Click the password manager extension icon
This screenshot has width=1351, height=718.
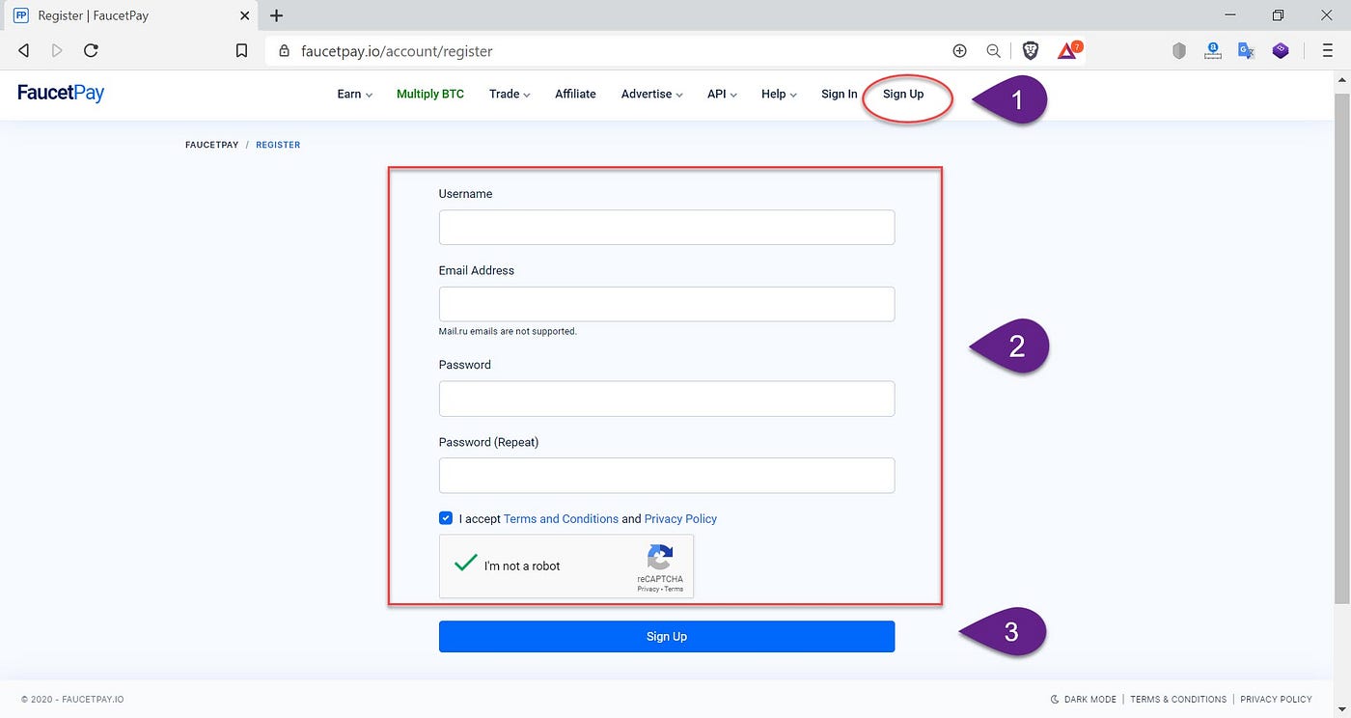point(1212,50)
